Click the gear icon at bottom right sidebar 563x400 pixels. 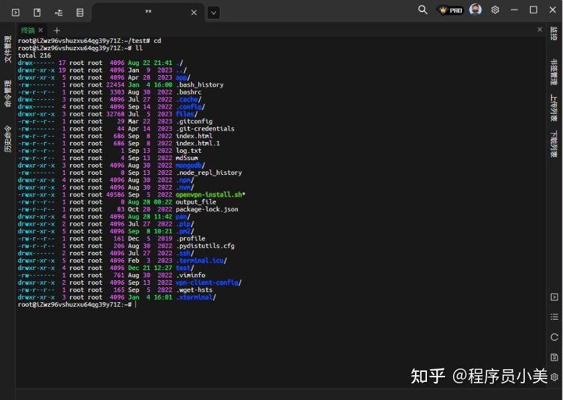[x=554, y=377]
